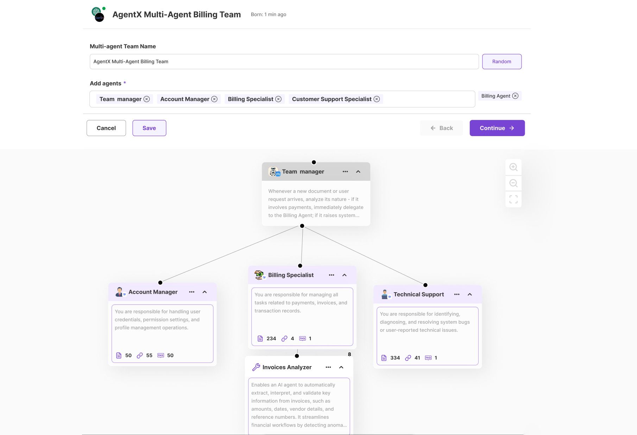Image resolution: width=637 pixels, height=435 pixels.
Task: Click Account Manager FAQ icon
Action: click(x=160, y=356)
